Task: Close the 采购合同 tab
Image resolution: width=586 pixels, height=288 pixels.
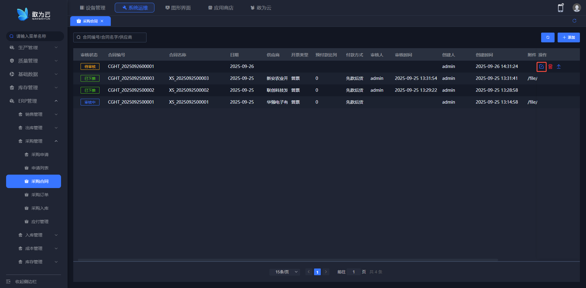Action: tap(102, 21)
